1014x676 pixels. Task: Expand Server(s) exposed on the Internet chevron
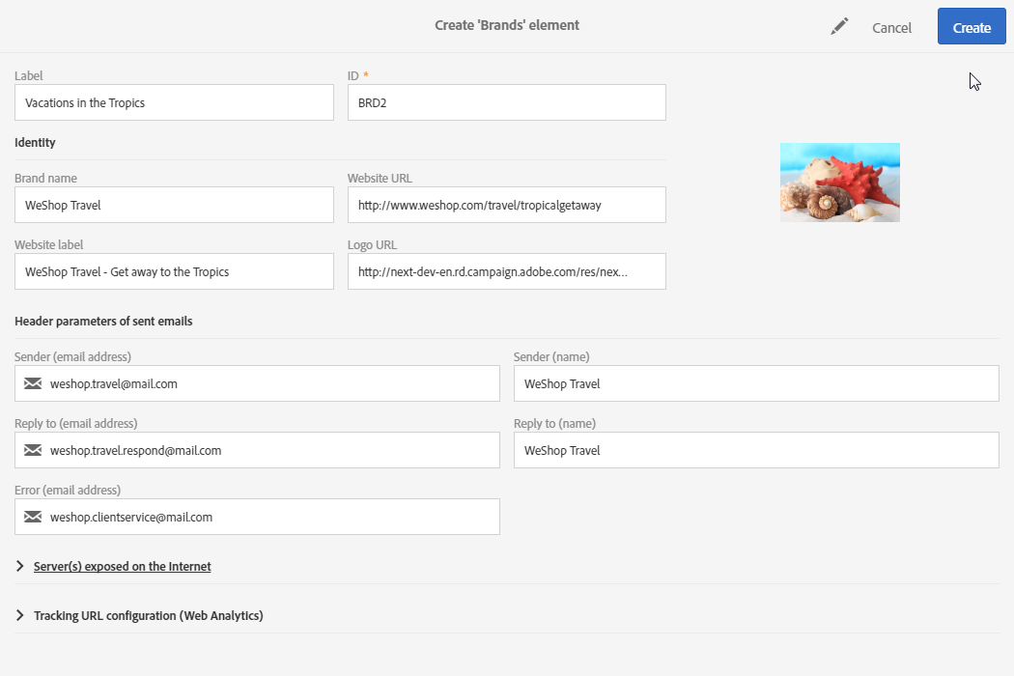pyautogui.click(x=20, y=567)
